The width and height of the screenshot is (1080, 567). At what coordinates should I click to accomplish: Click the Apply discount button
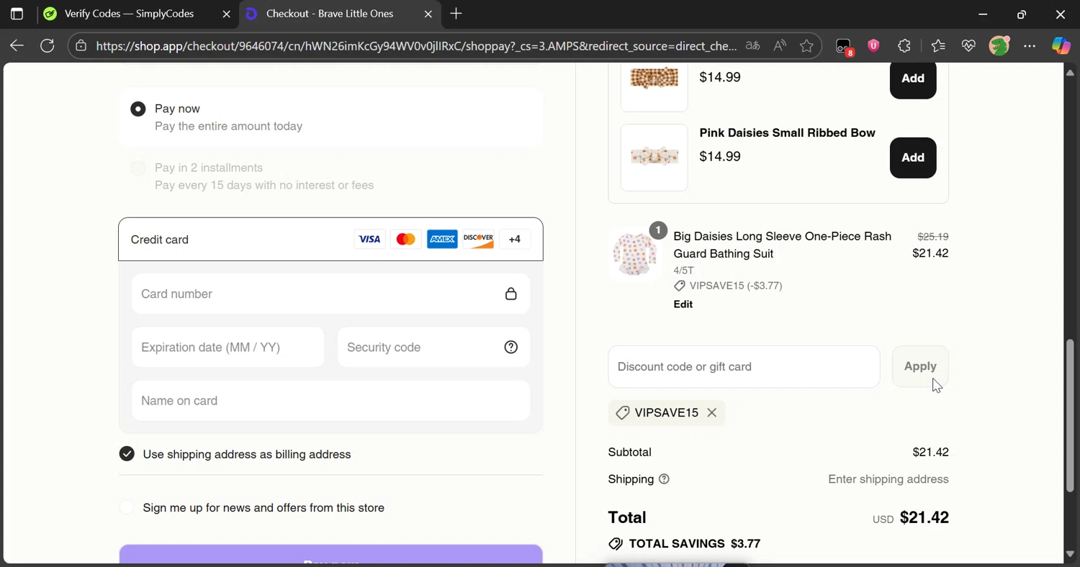(920, 367)
